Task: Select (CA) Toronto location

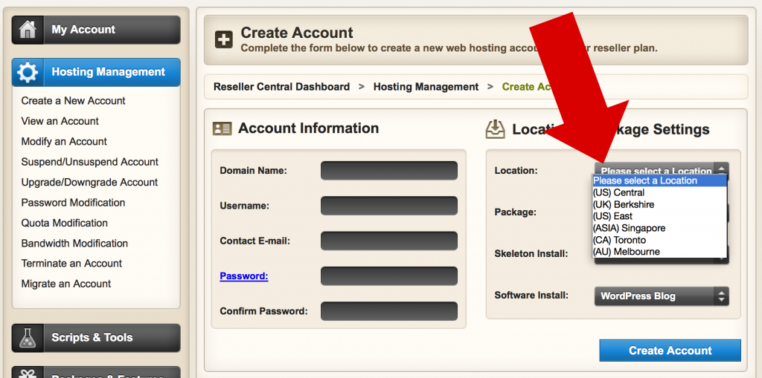Action: [659, 240]
